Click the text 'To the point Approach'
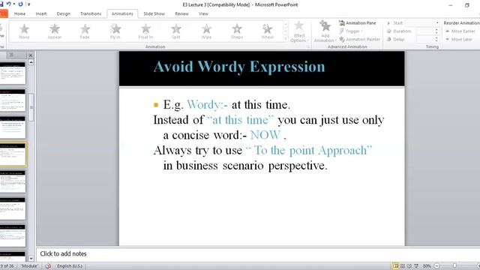Image resolution: width=480 pixels, height=270 pixels. pyautogui.click(x=310, y=150)
